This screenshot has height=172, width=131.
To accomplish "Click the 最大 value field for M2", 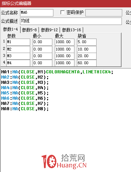I will pyautogui.click(x=65, y=49).
